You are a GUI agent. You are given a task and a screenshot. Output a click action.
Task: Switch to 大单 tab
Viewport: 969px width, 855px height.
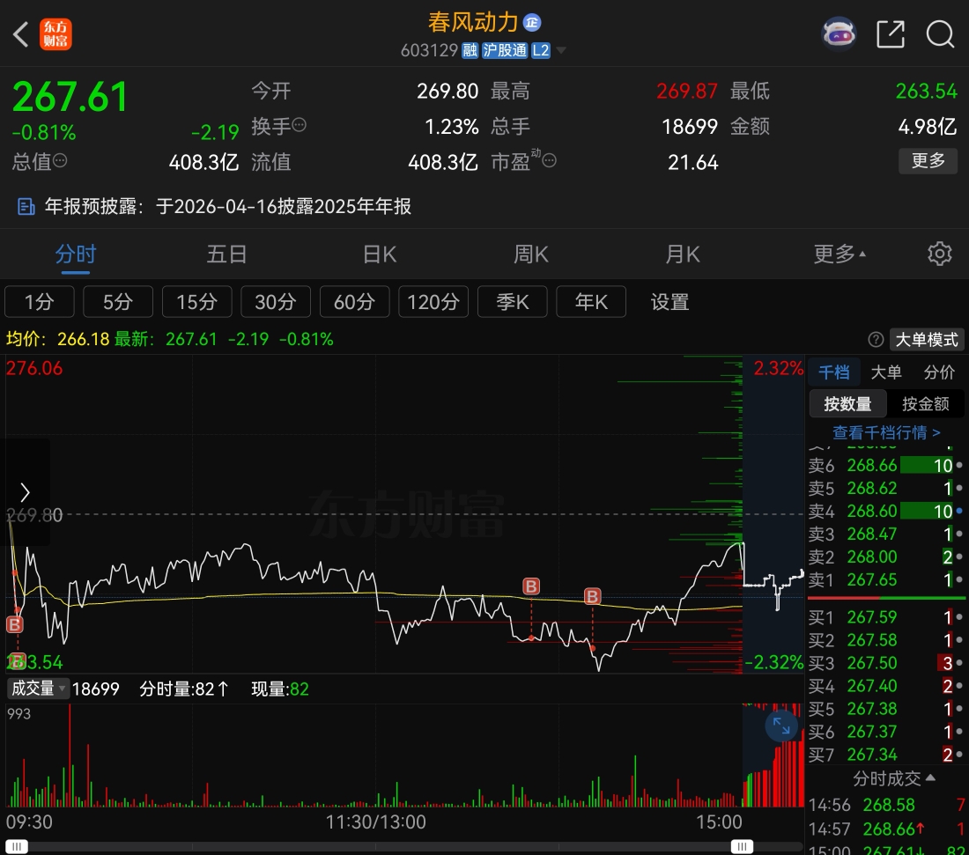tap(886, 372)
